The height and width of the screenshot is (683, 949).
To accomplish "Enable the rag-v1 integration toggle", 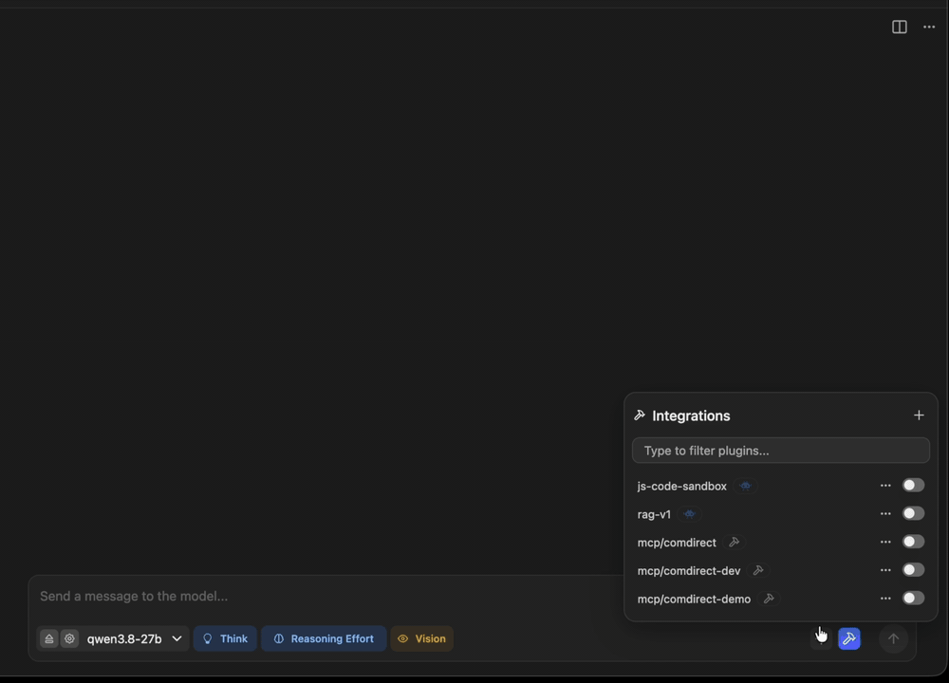I will tap(913, 513).
